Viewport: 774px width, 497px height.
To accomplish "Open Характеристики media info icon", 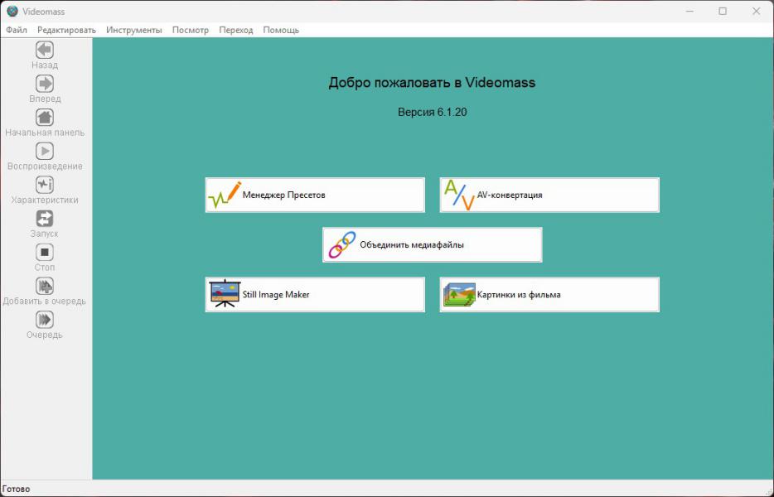I will [x=45, y=185].
